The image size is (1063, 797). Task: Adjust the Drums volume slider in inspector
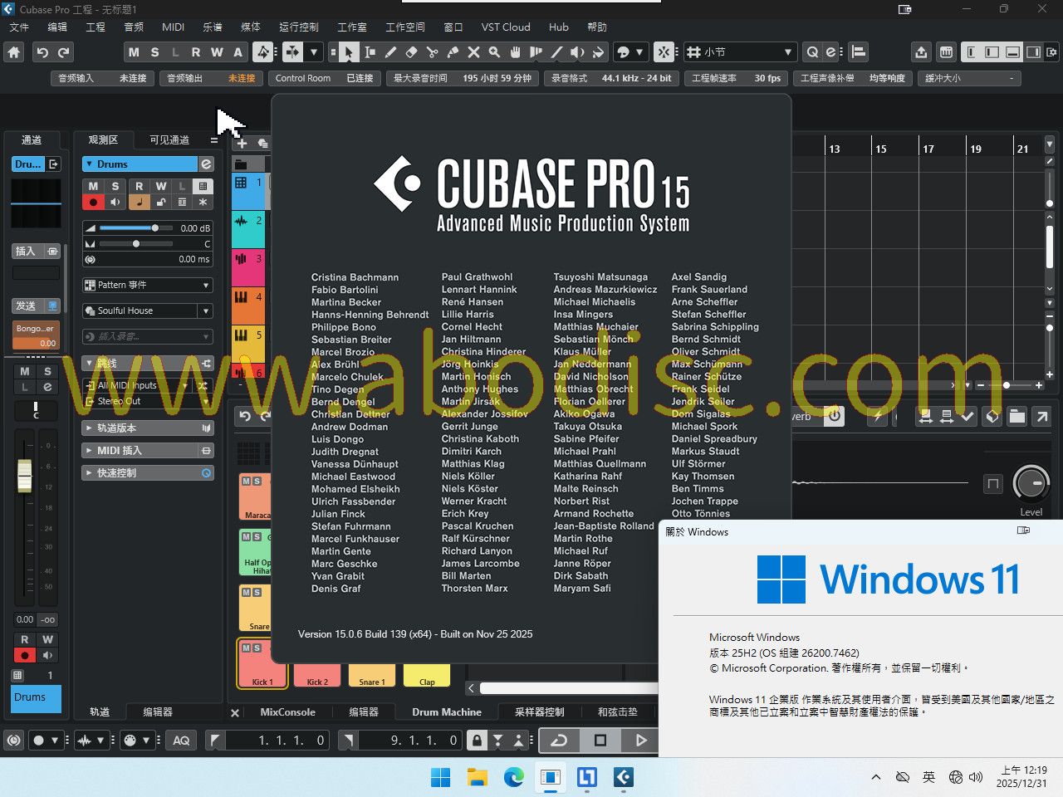pos(154,227)
